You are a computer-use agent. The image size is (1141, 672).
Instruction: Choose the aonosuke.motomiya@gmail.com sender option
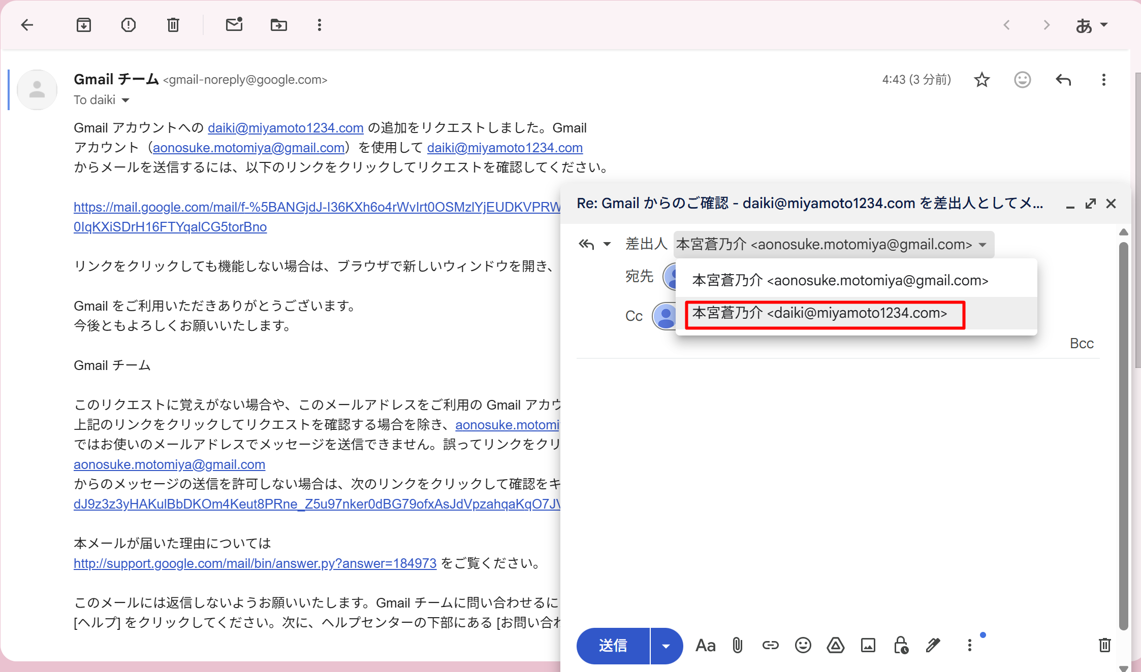[840, 280]
